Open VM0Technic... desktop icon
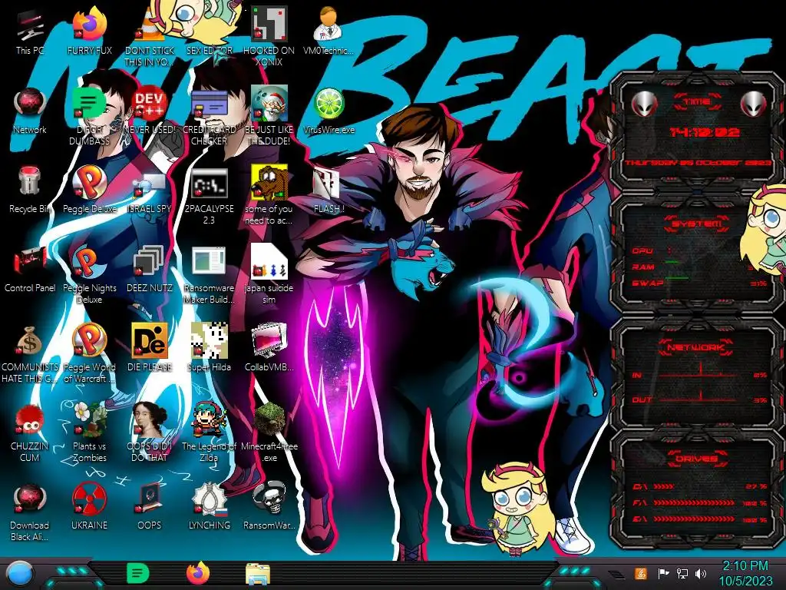 point(329,31)
